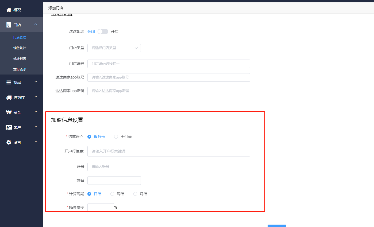
Task: Select the 周结 settlement cycle option
Action: (112, 194)
